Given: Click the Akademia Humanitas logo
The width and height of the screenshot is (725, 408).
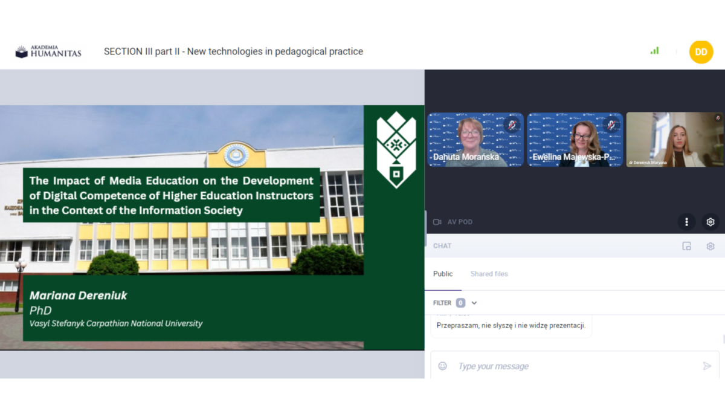Looking at the screenshot, I should point(48,52).
